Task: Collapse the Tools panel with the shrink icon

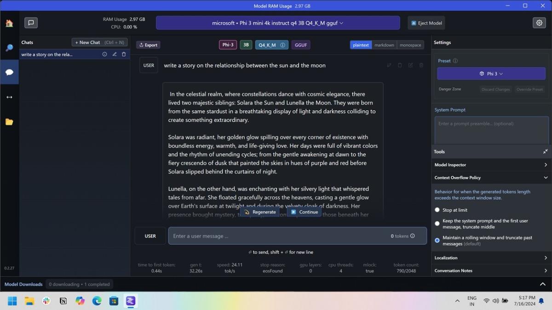Action: point(545,152)
